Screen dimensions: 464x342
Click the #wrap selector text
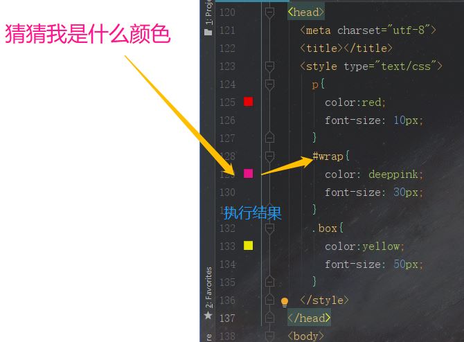tap(328, 156)
